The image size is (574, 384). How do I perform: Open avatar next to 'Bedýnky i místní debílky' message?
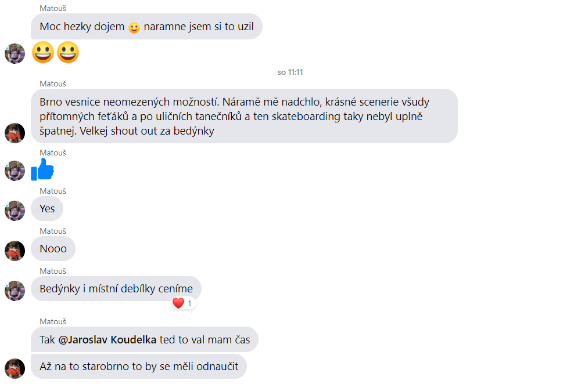click(x=15, y=291)
